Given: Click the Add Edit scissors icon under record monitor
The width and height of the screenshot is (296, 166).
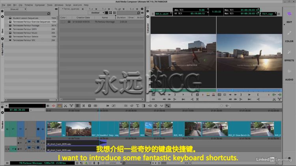Looking at the screenshot, I should coord(274,99).
